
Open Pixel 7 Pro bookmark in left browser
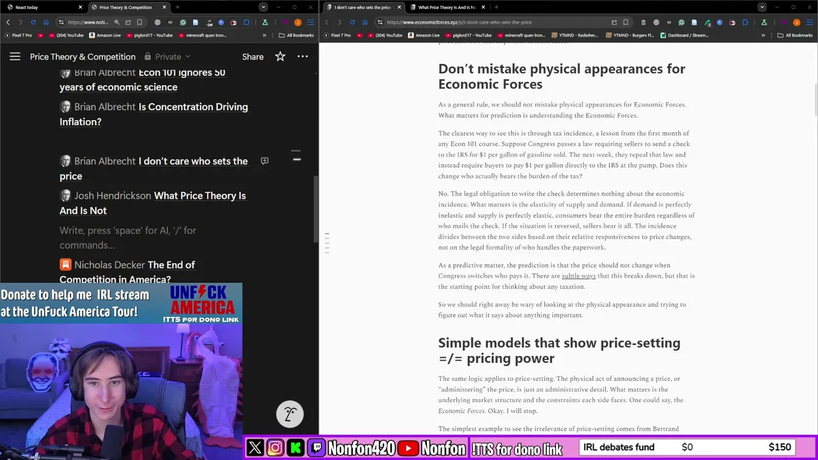(19, 35)
